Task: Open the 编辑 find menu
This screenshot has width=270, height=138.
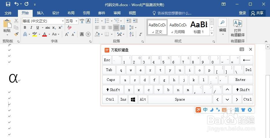Action: tap(222, 27)
